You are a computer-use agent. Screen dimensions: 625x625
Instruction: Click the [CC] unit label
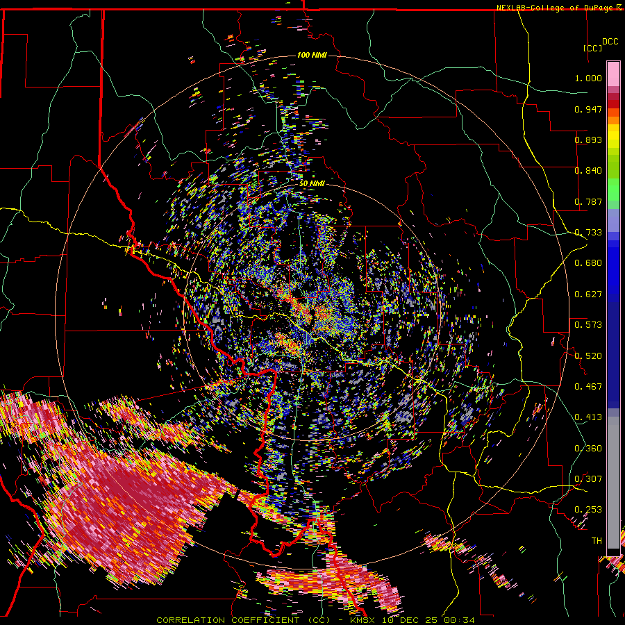pos(593,48)
